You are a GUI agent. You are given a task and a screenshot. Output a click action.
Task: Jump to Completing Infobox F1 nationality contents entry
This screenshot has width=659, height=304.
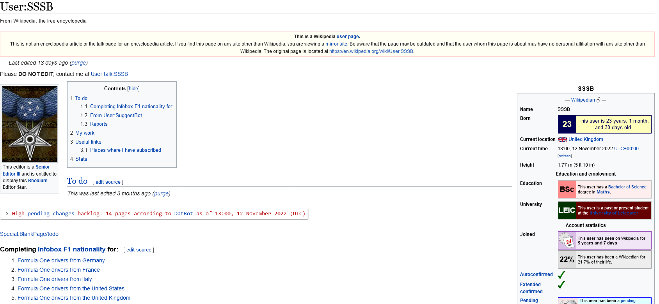click(x=131, y=107)
